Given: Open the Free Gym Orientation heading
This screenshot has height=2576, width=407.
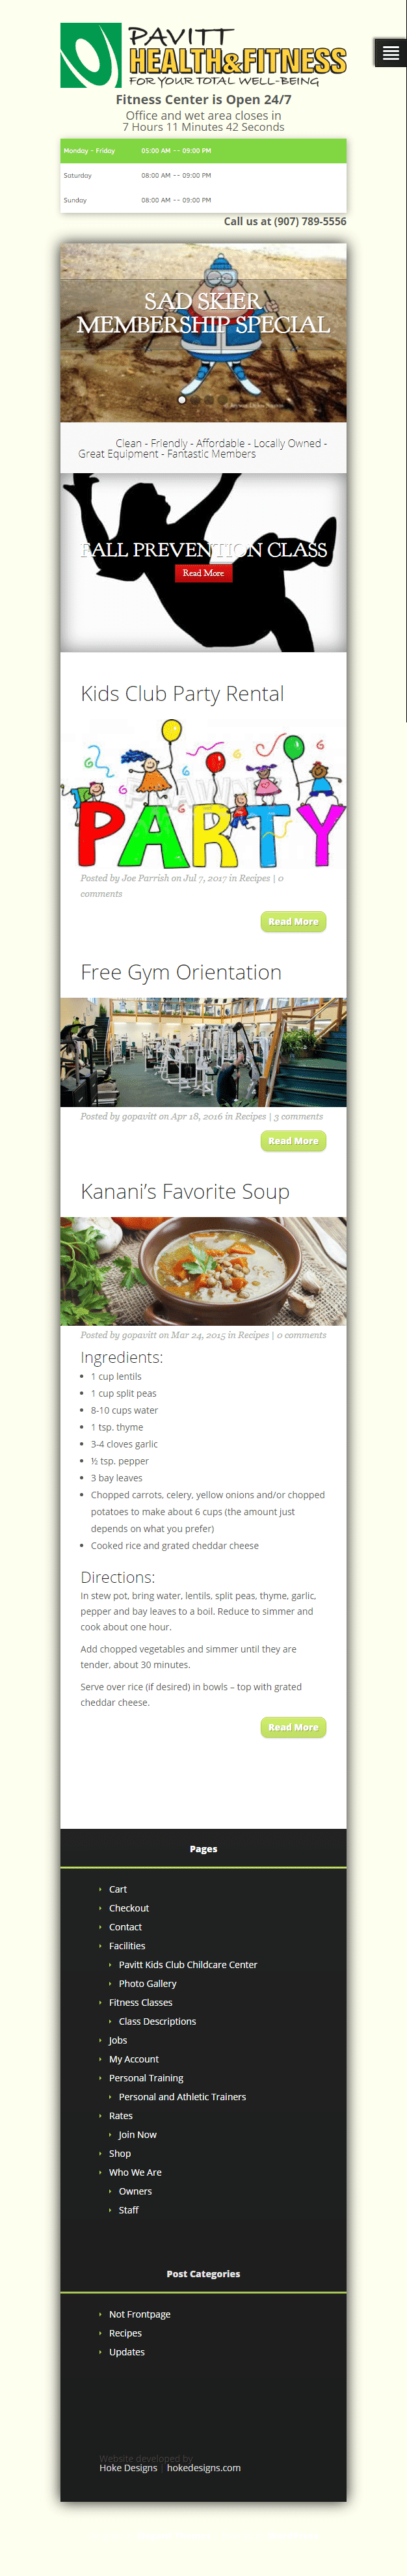Looking at the screenshot, I should coord(181,972).
